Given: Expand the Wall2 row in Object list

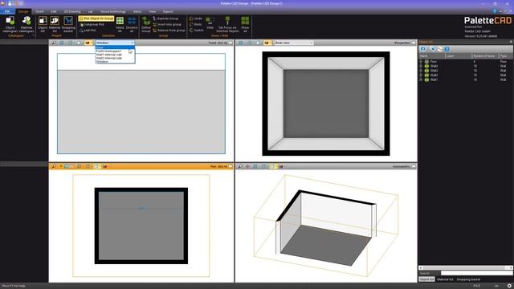Looking at the screenshot, I should (x=421, y=75).
